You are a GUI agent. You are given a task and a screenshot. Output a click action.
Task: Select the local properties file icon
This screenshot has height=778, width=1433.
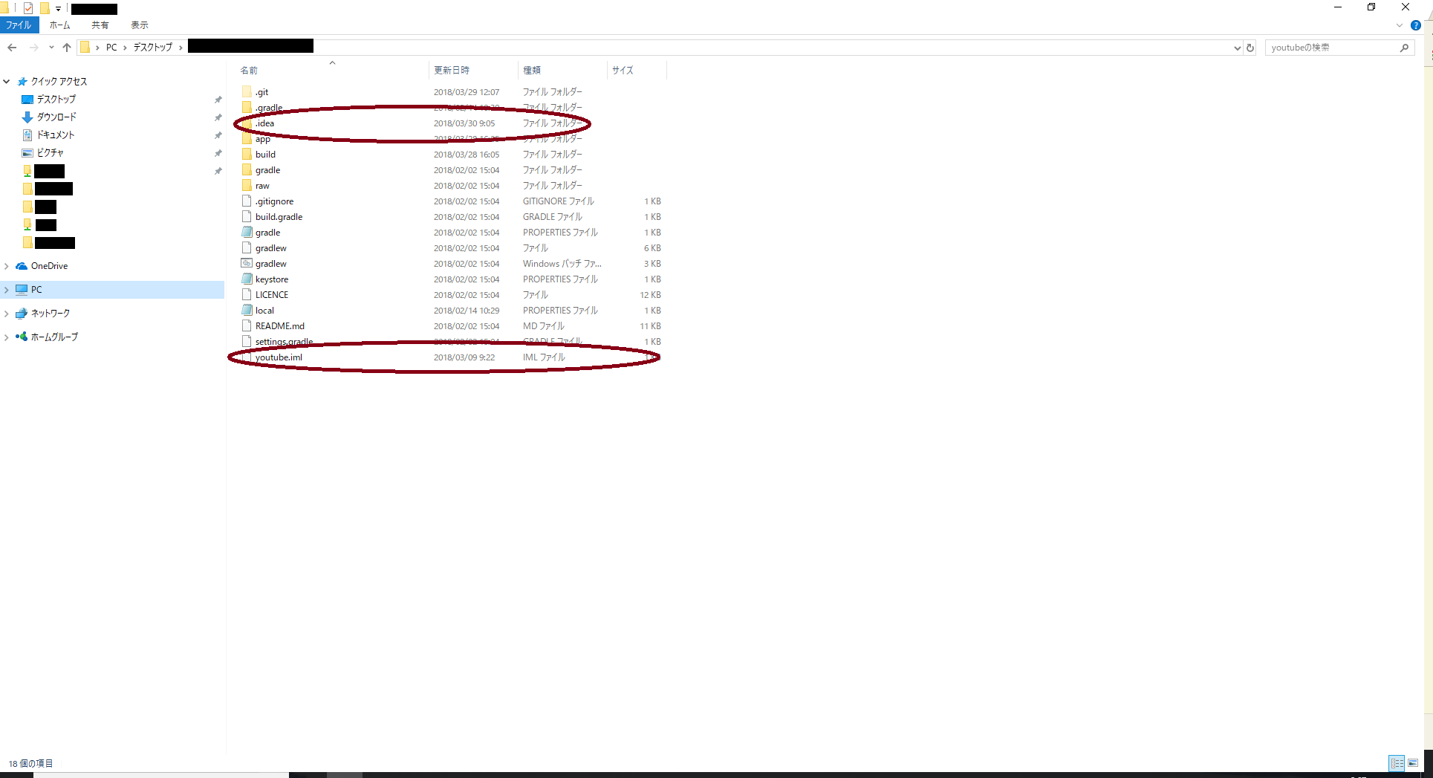click(247, 311)
